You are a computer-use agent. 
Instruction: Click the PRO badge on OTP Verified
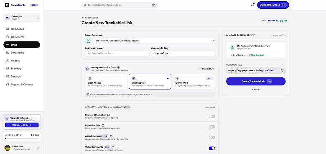[x=209, y=78]
